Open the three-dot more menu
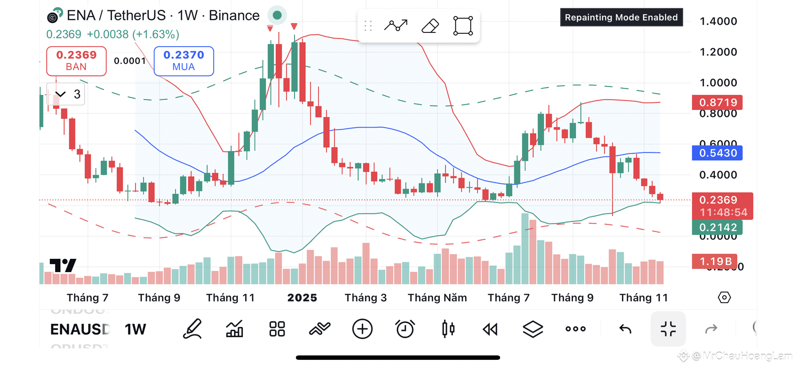Viewport: 796px width, 367px height. [x=576, y=329]
